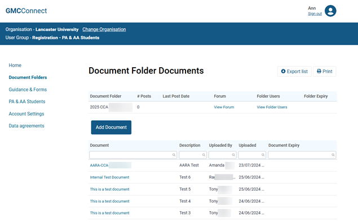Click the search icon in Document Expiry filter

[x=333, y=155]
